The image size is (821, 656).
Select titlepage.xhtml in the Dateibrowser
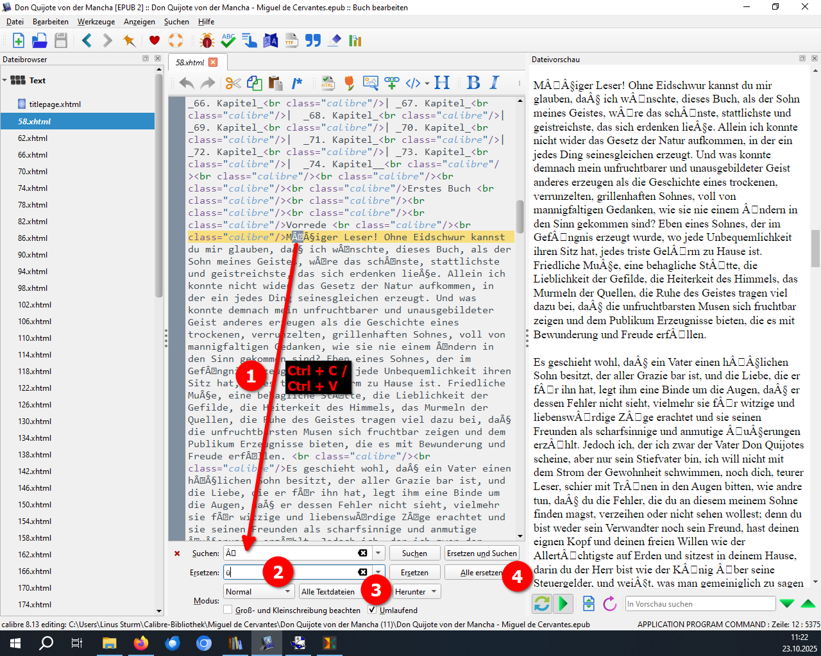[55, 104]
